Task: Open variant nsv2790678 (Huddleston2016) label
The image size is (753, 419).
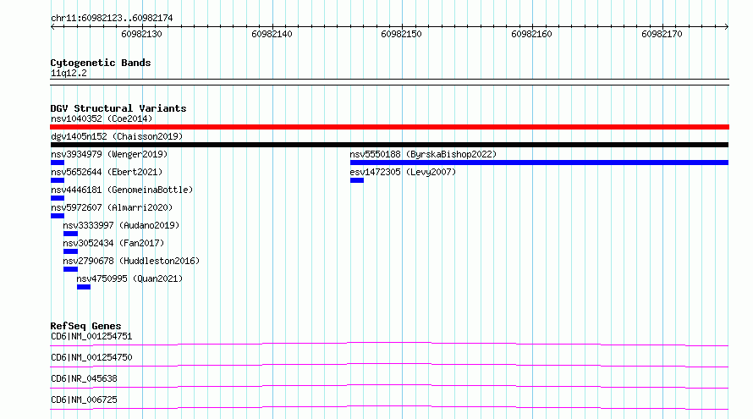Action: (x=131, y=261)
